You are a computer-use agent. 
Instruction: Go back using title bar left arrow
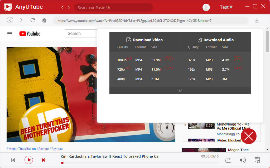point(62,7)
